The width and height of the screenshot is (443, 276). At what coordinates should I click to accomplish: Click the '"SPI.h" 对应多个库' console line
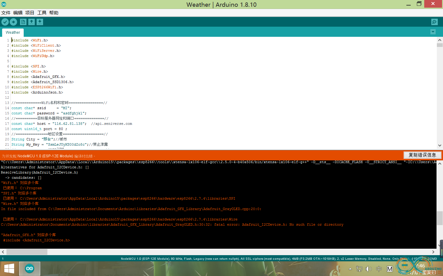19,193
